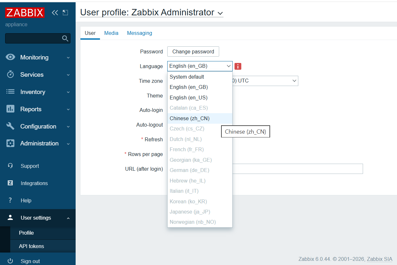The height and width of the screenshot is (265, 397).
Task: Click the red language info icon
Action: click(238, 66)
